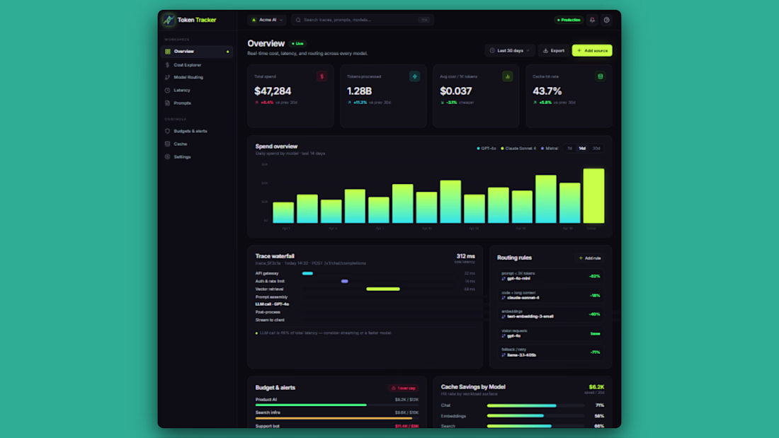Click the route icon beside claude-sonnet-4 rule
The height and width of the screenshot is (438, 779).
pyautogui.click(x=504, y=298)
